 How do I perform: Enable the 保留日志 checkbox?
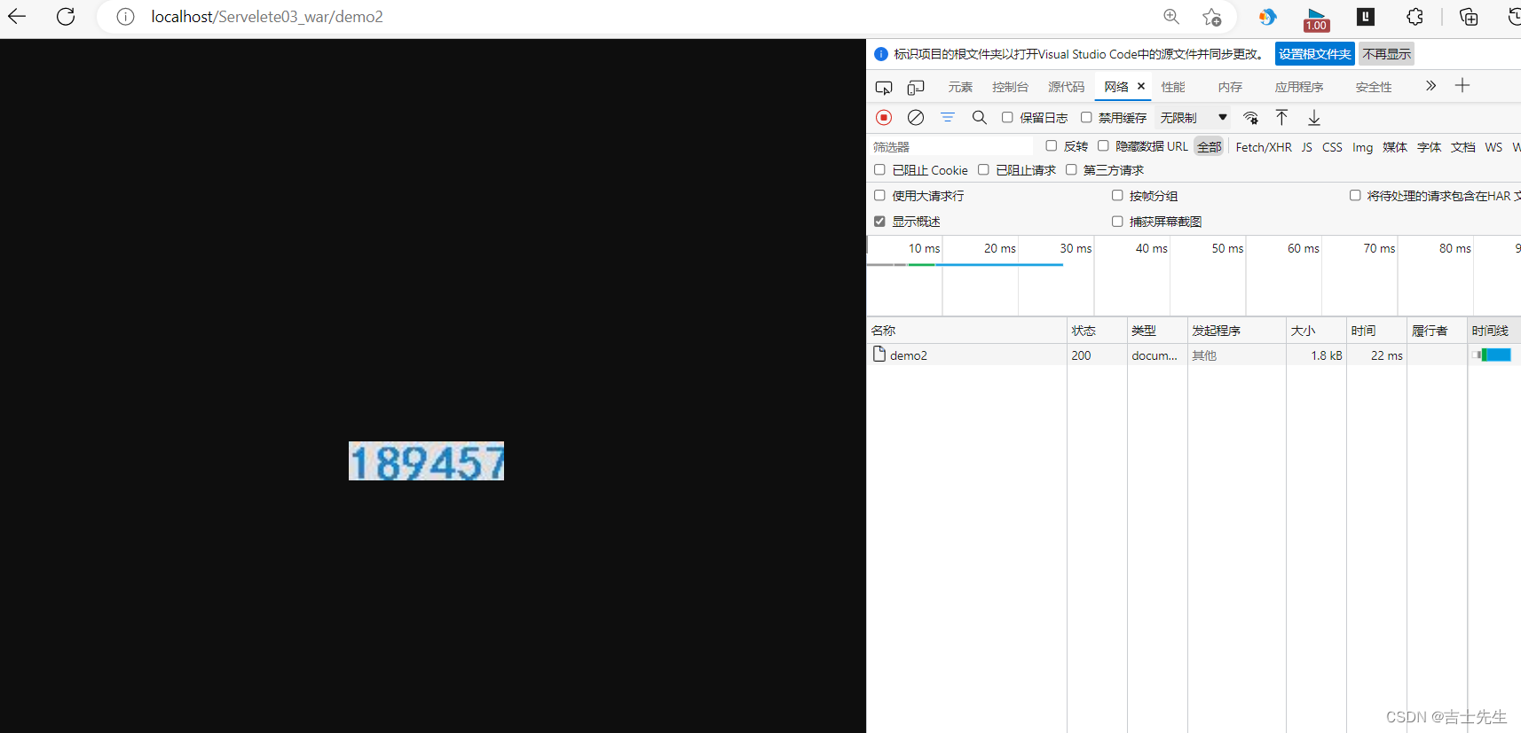coord(1007,117)
